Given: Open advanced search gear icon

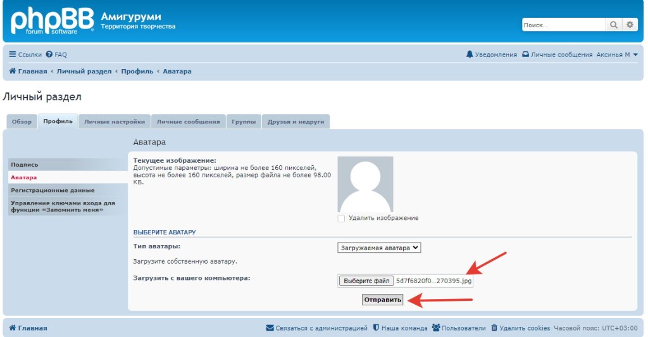Looking at the screenshot, I should pos(629,25).
